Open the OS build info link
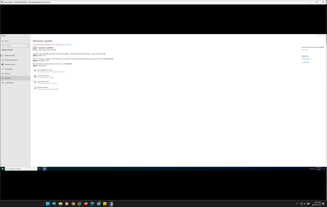 click(x=305, y=62)
